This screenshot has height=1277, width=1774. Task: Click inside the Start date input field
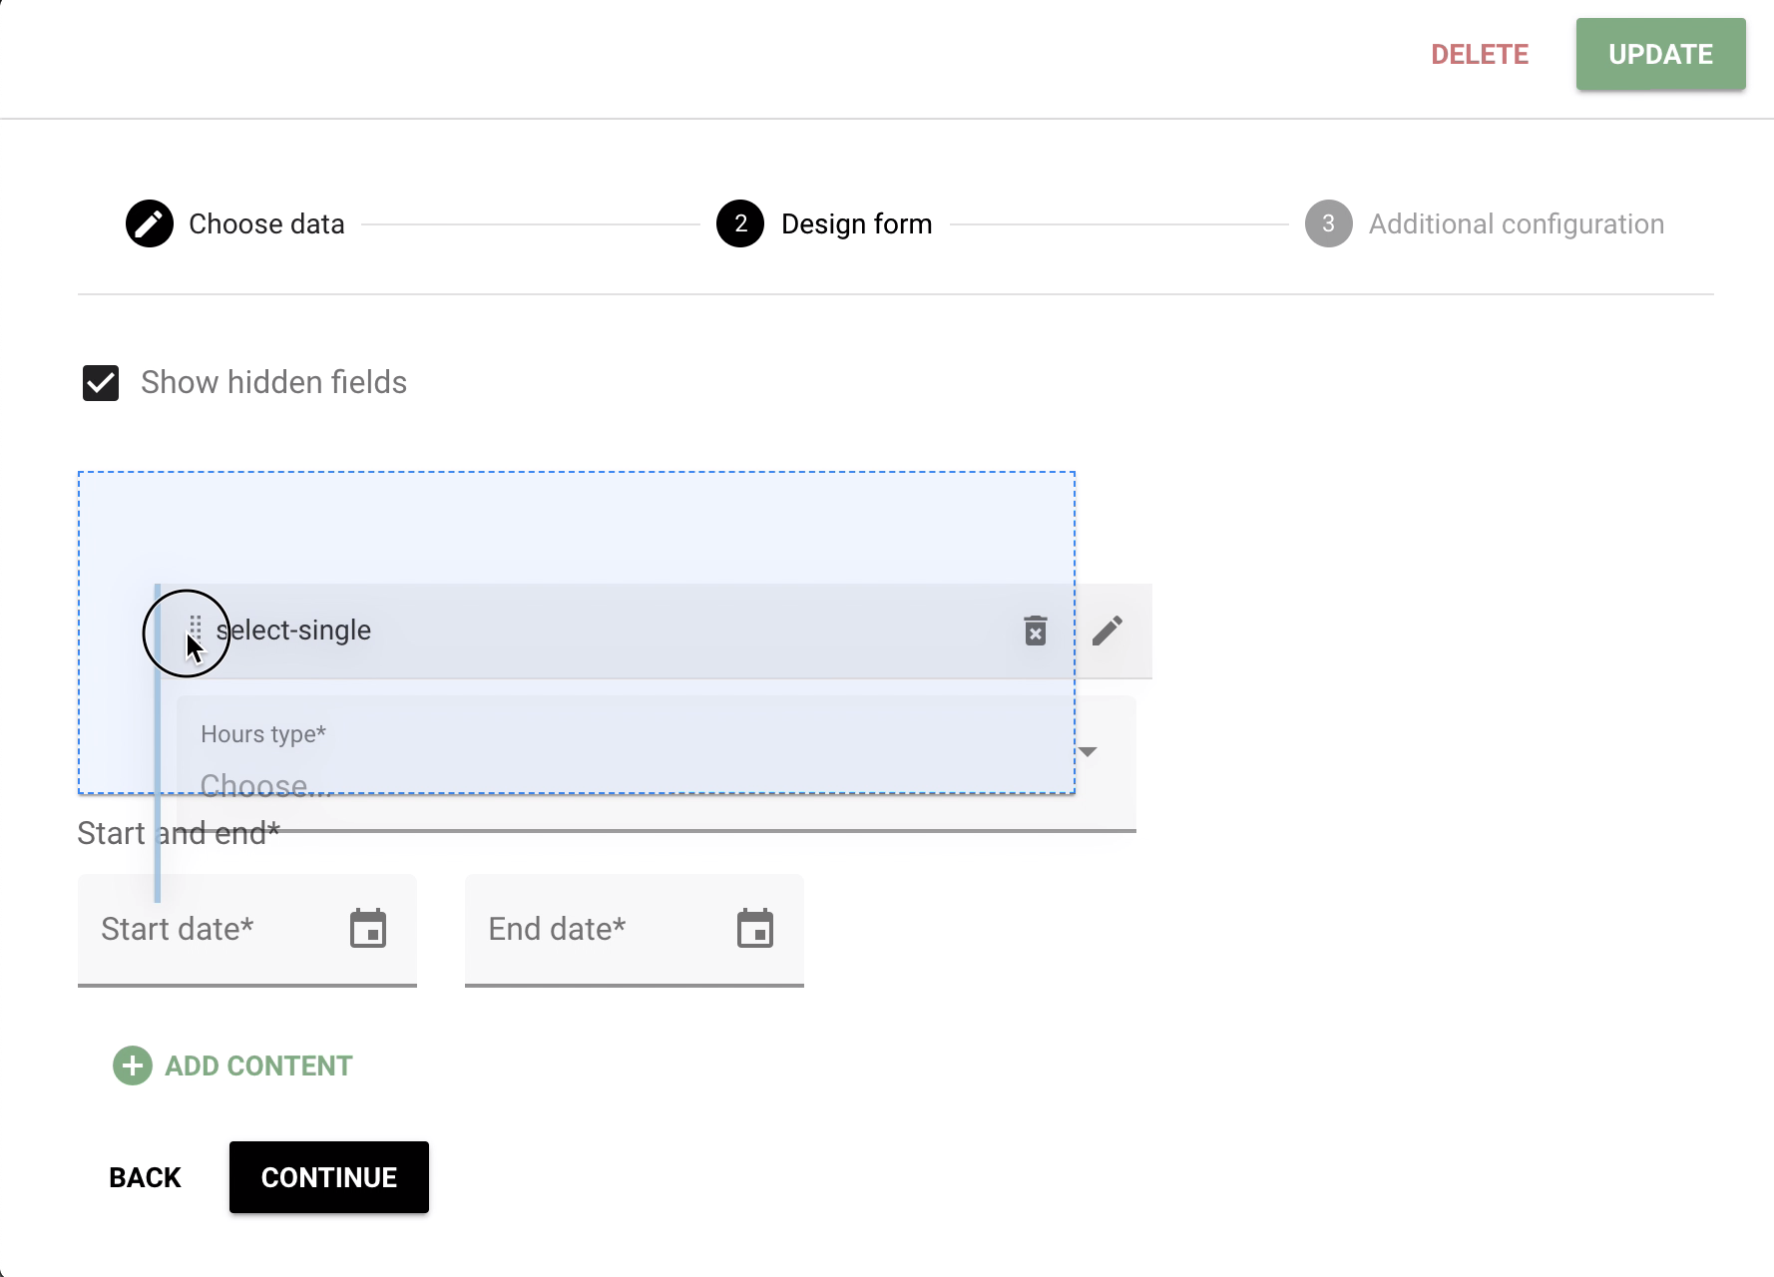pos(200,928)
